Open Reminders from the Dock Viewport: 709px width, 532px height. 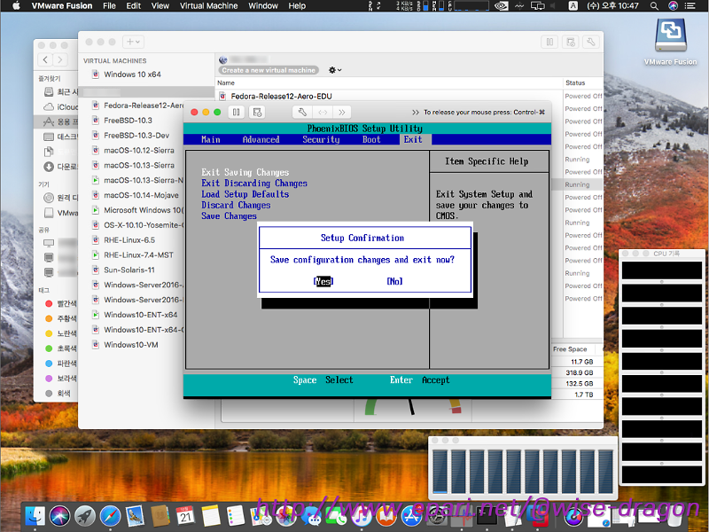[236, 516]
